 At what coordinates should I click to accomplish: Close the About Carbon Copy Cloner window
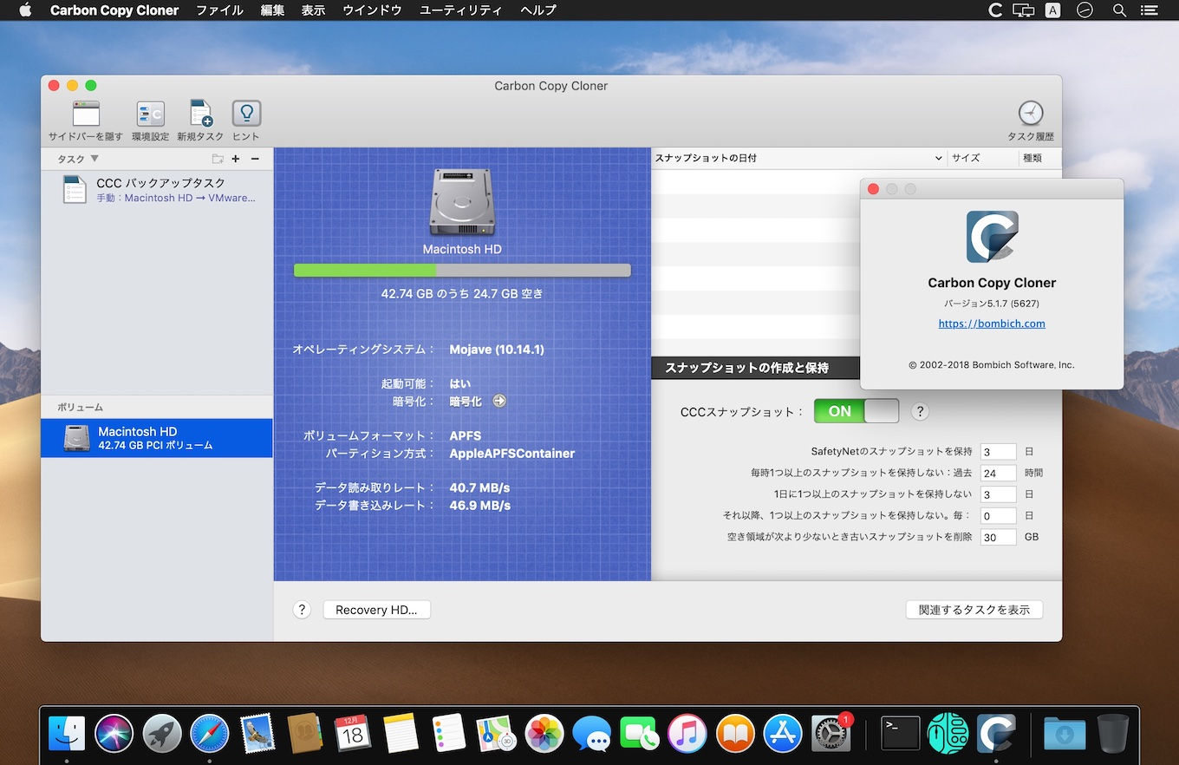click(873, 189)
